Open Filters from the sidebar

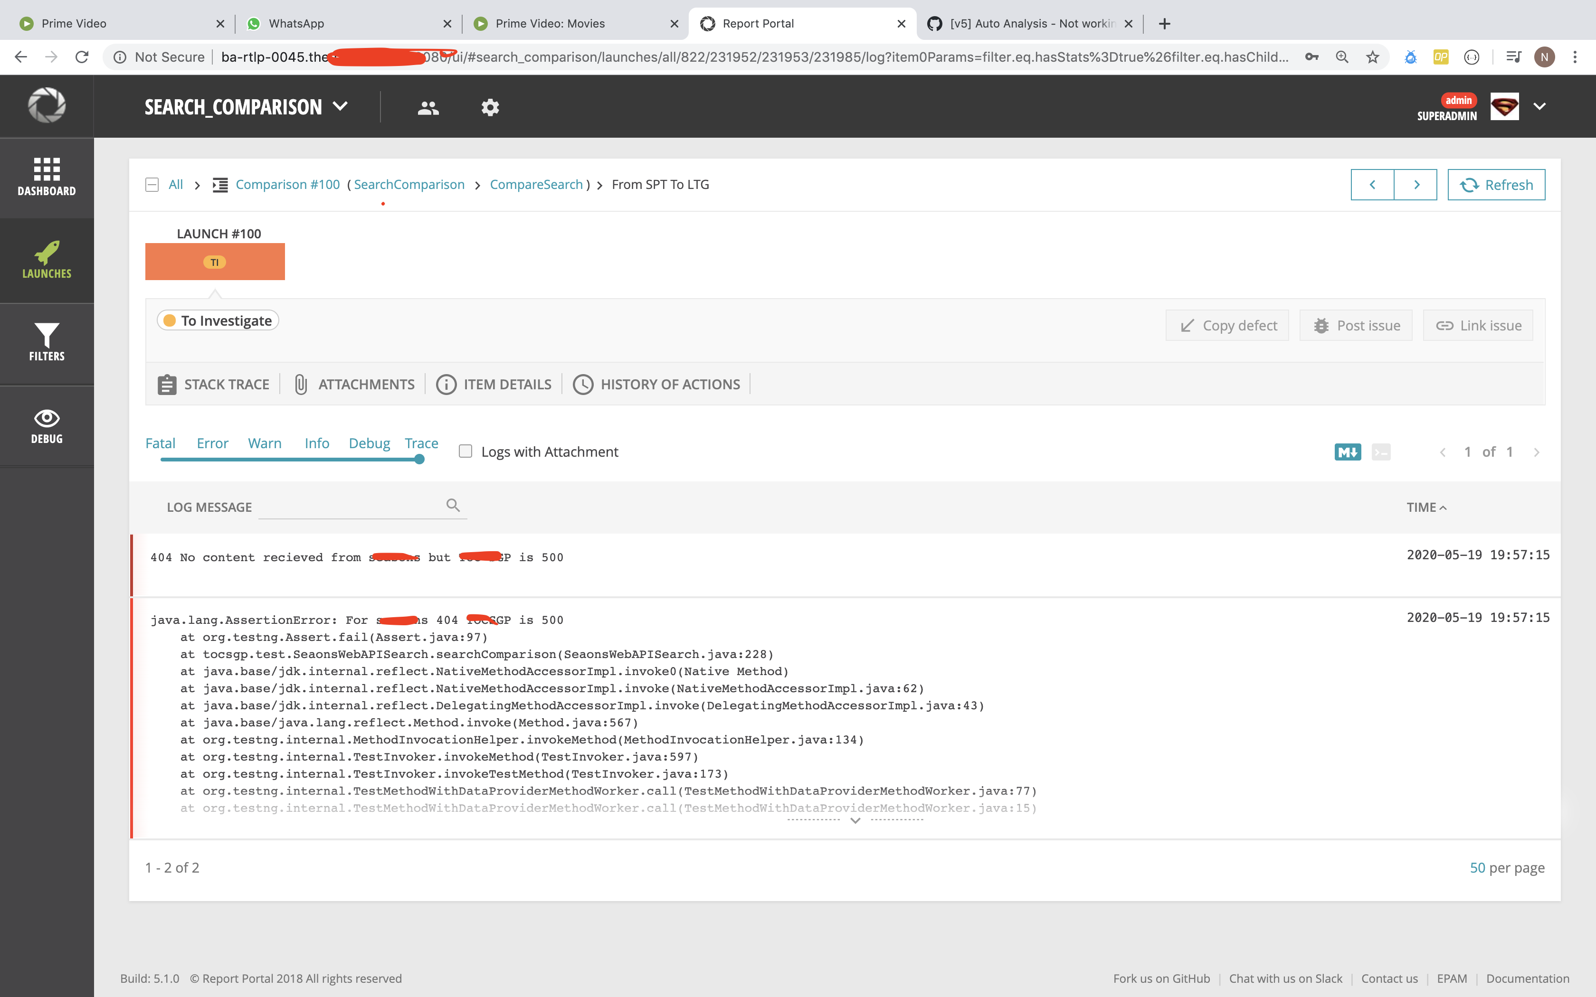click(46, 344)
